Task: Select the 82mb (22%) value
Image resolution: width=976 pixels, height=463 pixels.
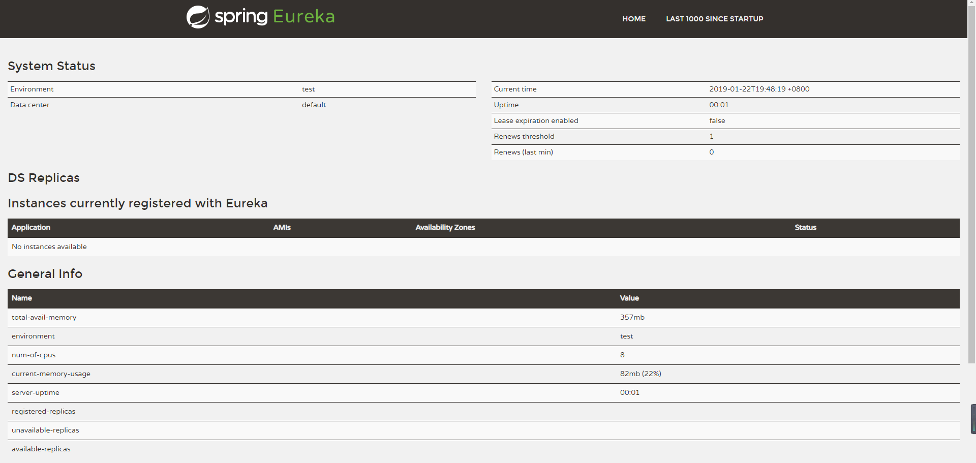Action: (x=640, y=374)
